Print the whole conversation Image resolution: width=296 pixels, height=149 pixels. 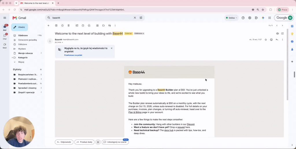tap(277, 33)
